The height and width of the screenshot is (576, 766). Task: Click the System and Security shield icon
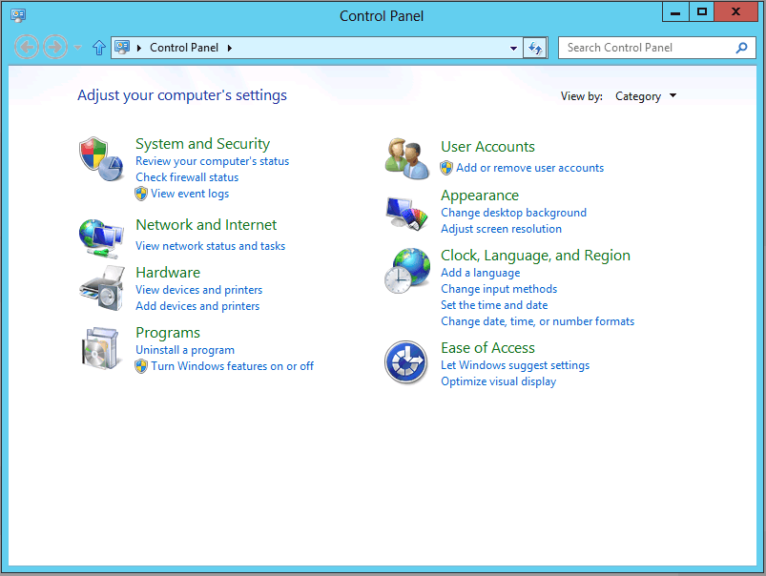coord(101,157)
